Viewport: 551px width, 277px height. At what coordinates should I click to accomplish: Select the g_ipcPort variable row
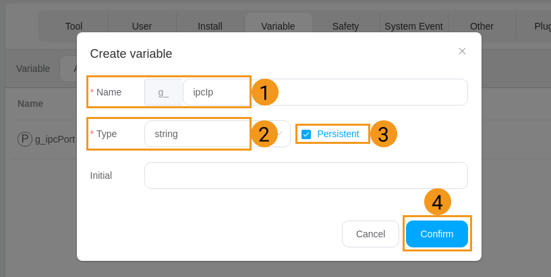(54, 139)
